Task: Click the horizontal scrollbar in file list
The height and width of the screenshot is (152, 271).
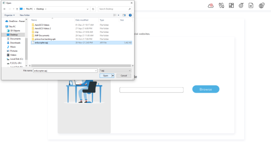Action: click(81, 66)
